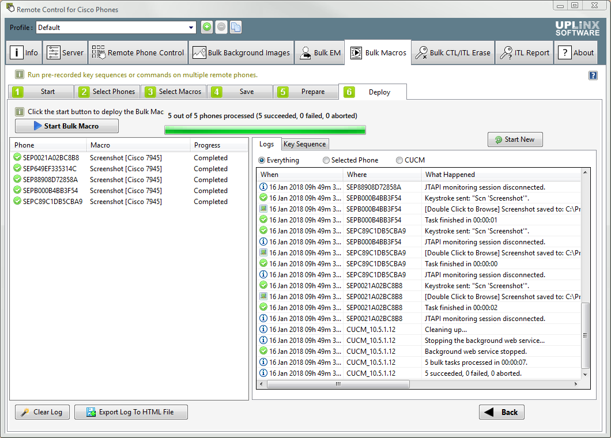Click the copy profile icon
Screen dimensions: 611x438
(235, 27)
